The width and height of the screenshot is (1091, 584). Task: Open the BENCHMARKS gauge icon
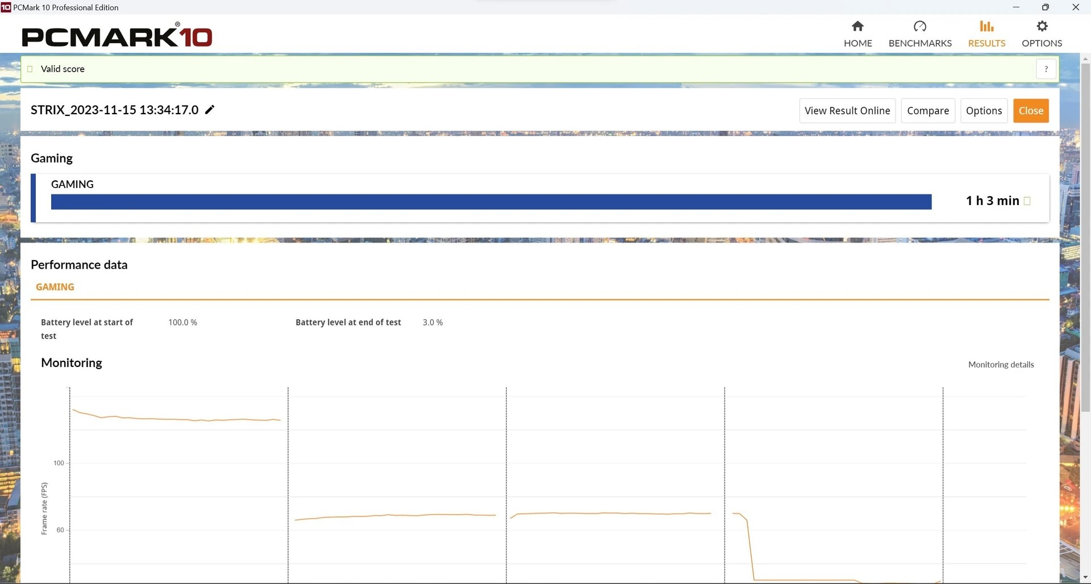[x=919, y=27]
